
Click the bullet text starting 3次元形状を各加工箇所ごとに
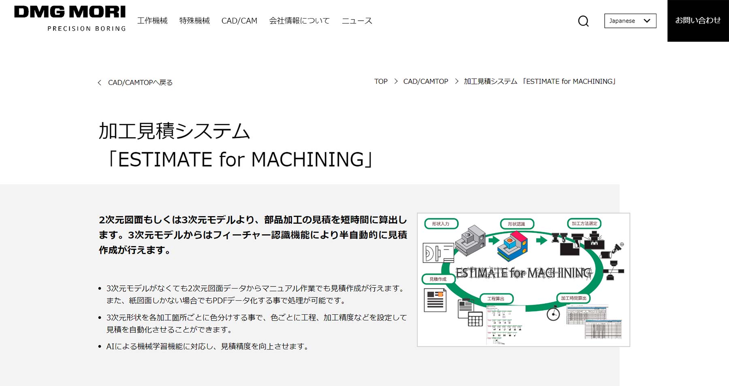[256, 323]
